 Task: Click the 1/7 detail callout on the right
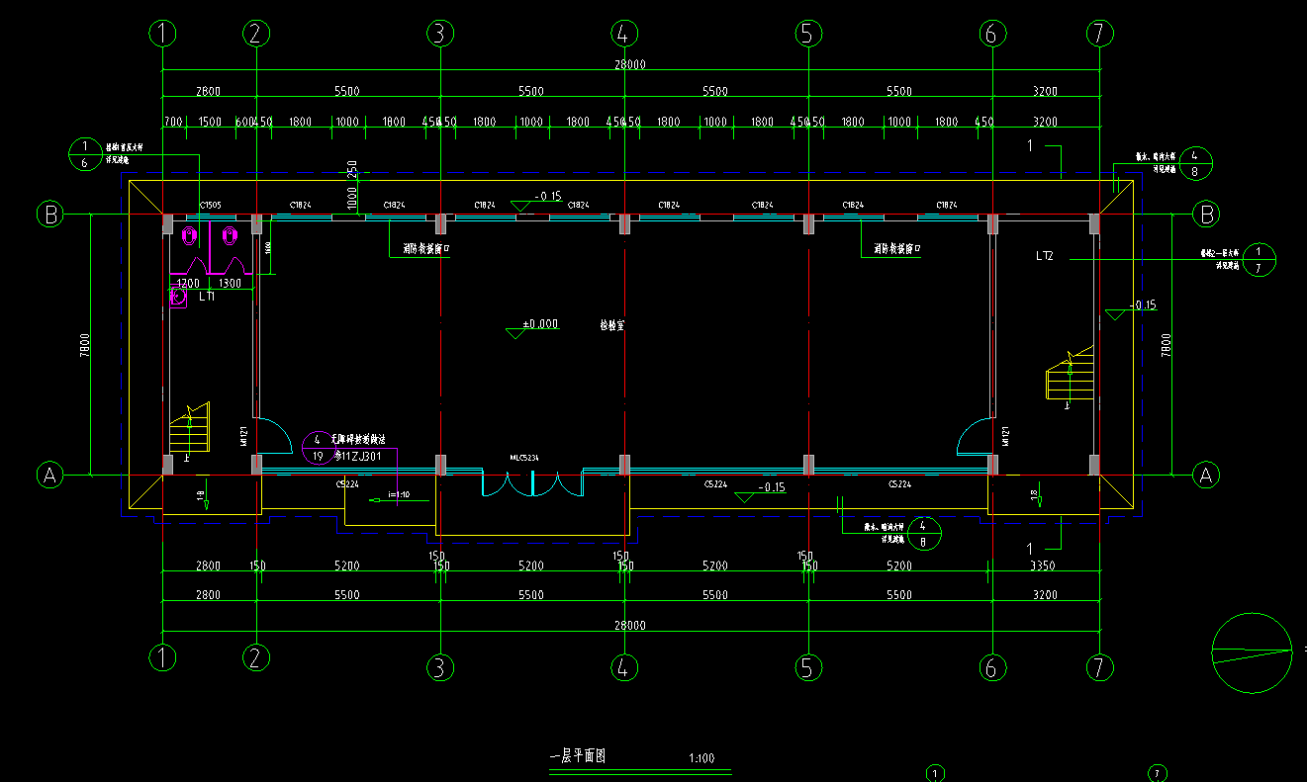coord(1259,259)
